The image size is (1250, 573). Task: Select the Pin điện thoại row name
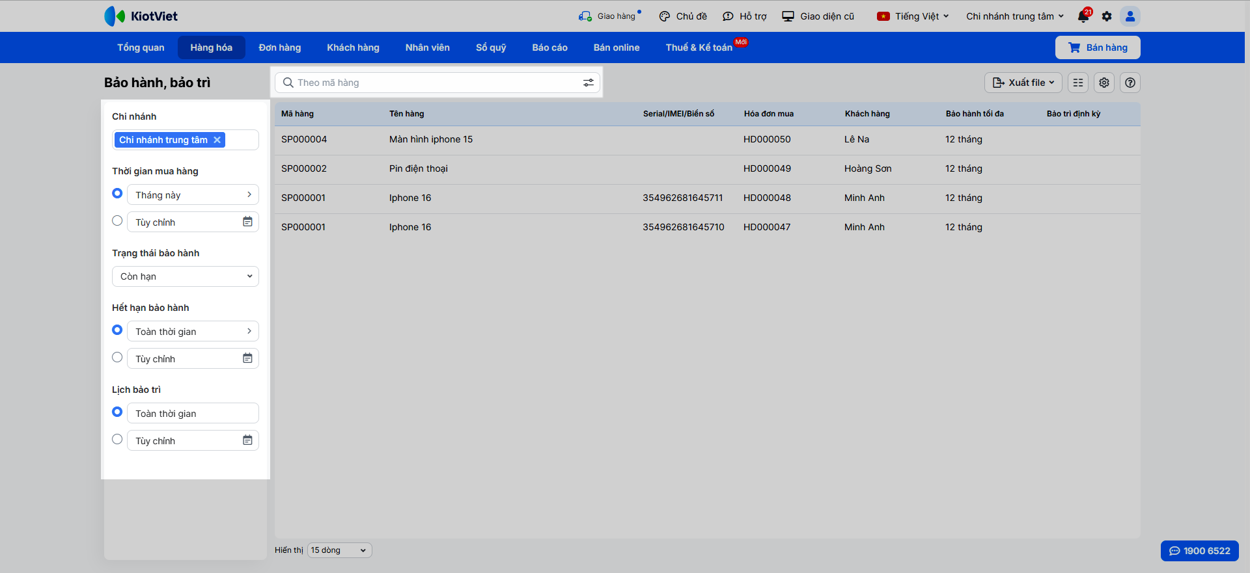(x=419, y=168)
